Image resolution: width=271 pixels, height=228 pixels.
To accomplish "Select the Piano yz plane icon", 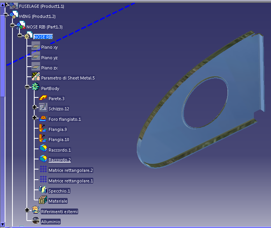I will pos(36,56).
